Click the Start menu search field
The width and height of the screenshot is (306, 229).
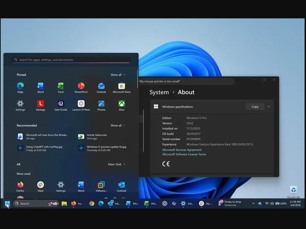click(x=71, y=60)
